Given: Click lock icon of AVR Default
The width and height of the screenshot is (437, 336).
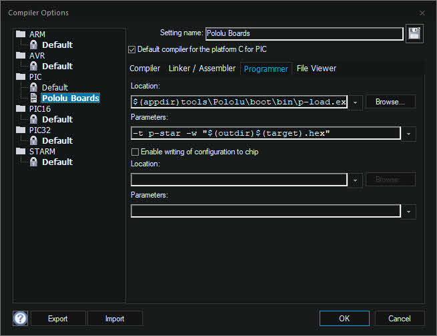Looking at the screenshot, I should [33, 66].
